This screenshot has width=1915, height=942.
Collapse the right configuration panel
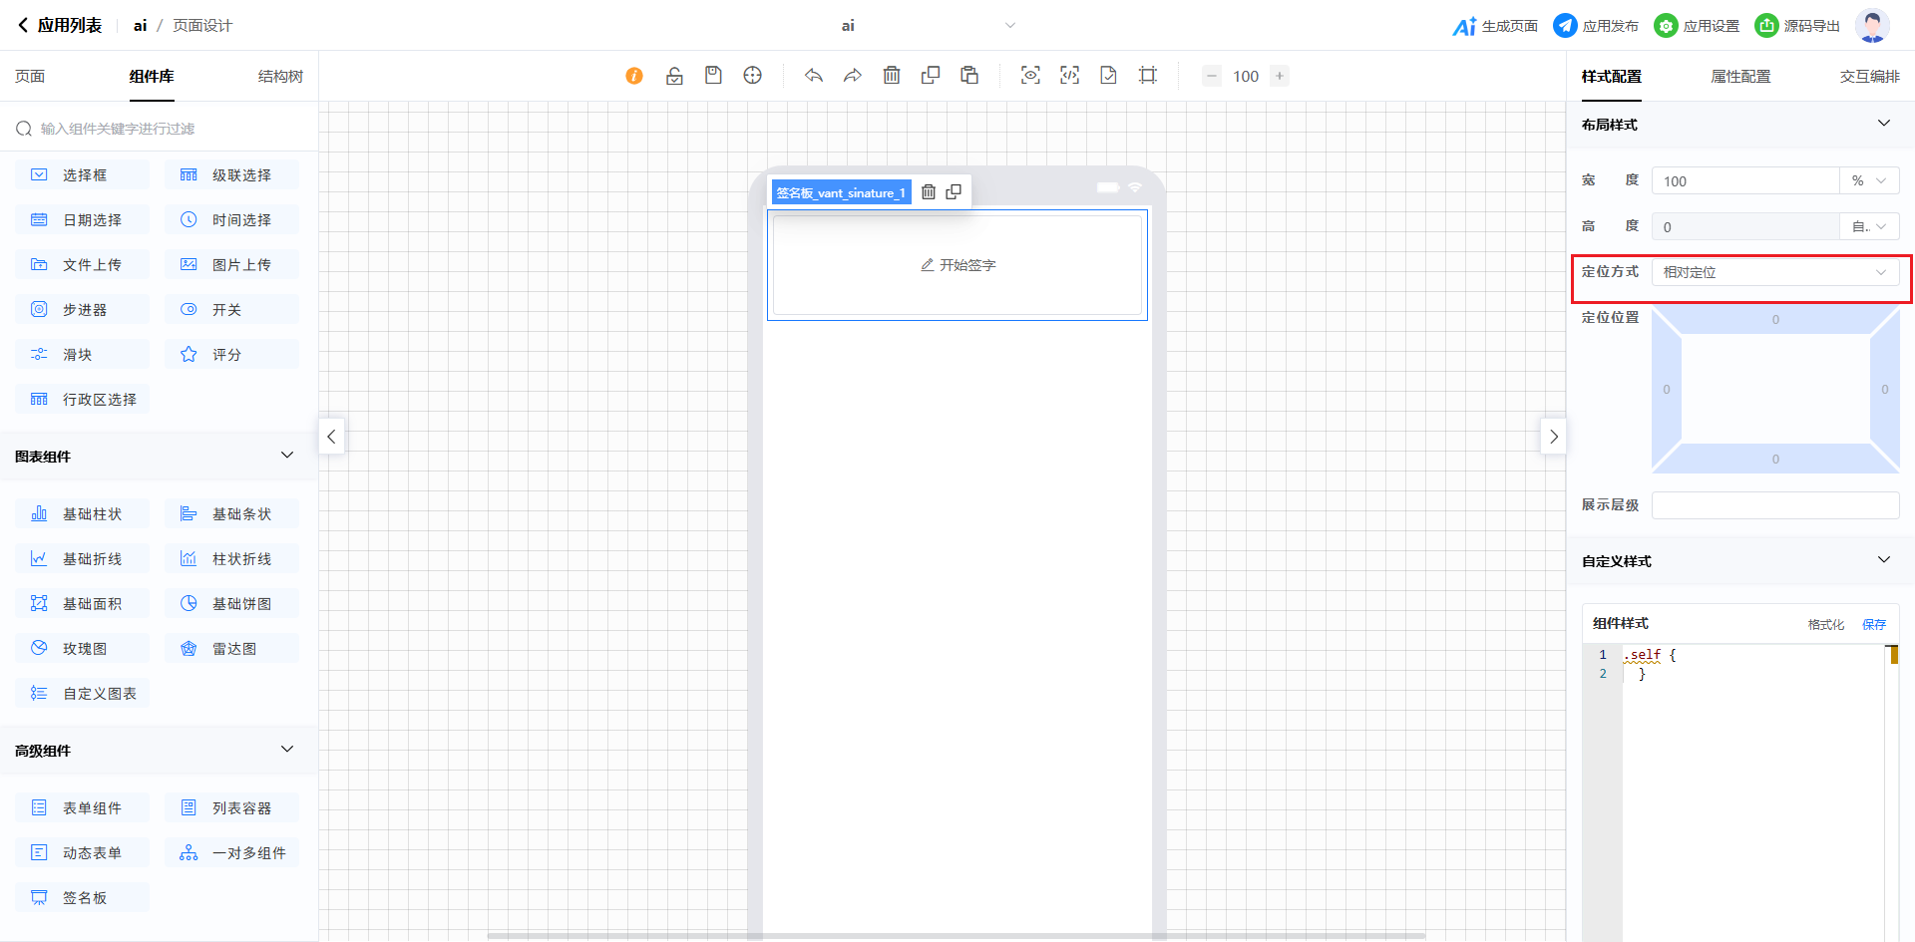click(1553, 437)
